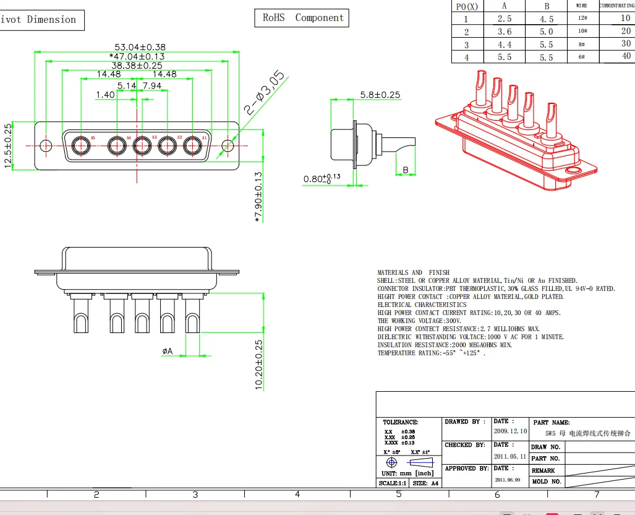The image size is (635, 515).
Task: Click center contact A3 in front view
Action: tap(142, 146)
